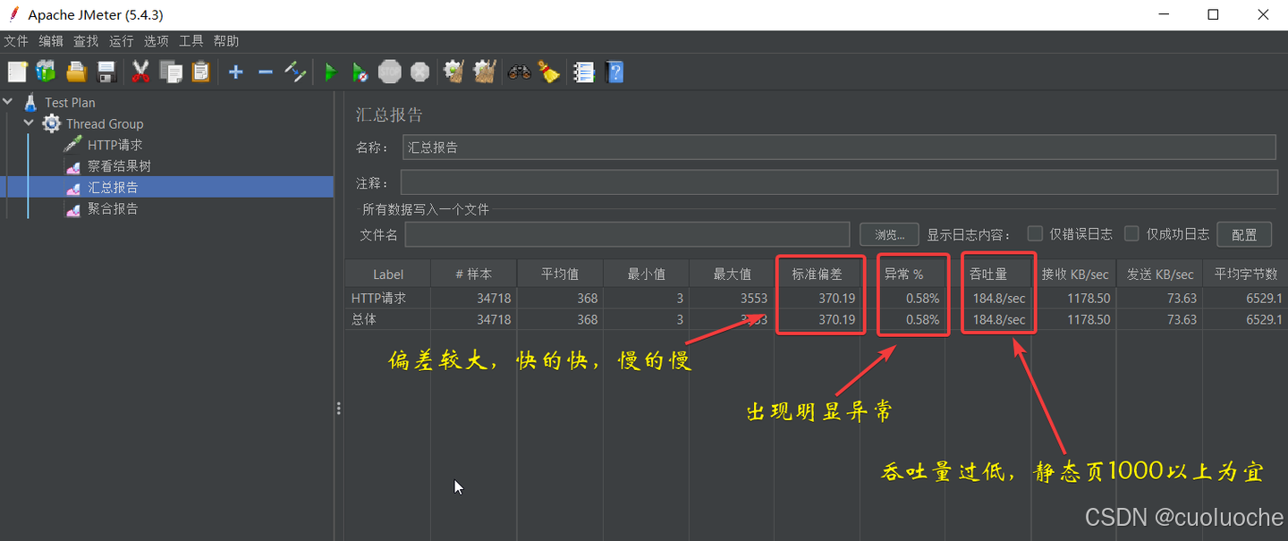The height and width of the screenshot is (541, 1288).
Task: Click the HTTP请求 row label cell
Action: (388, 298)
